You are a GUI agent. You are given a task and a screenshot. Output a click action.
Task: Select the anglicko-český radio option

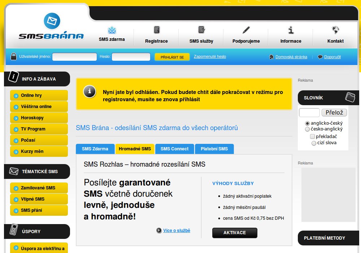tap(307, 123)
